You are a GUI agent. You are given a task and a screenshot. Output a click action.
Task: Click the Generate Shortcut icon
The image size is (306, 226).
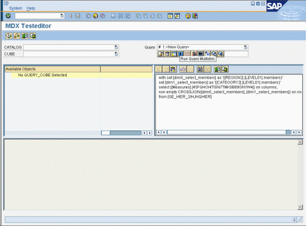click(x=177, y=16)
